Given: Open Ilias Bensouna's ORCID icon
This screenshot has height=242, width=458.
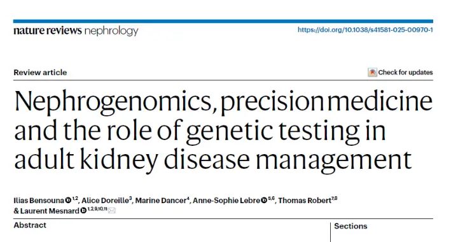Looking at the screenshot, I should tap(68, 200).
